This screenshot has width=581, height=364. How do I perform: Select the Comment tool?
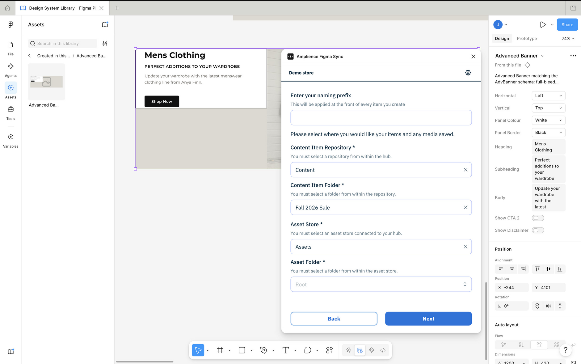click(307, 350)
